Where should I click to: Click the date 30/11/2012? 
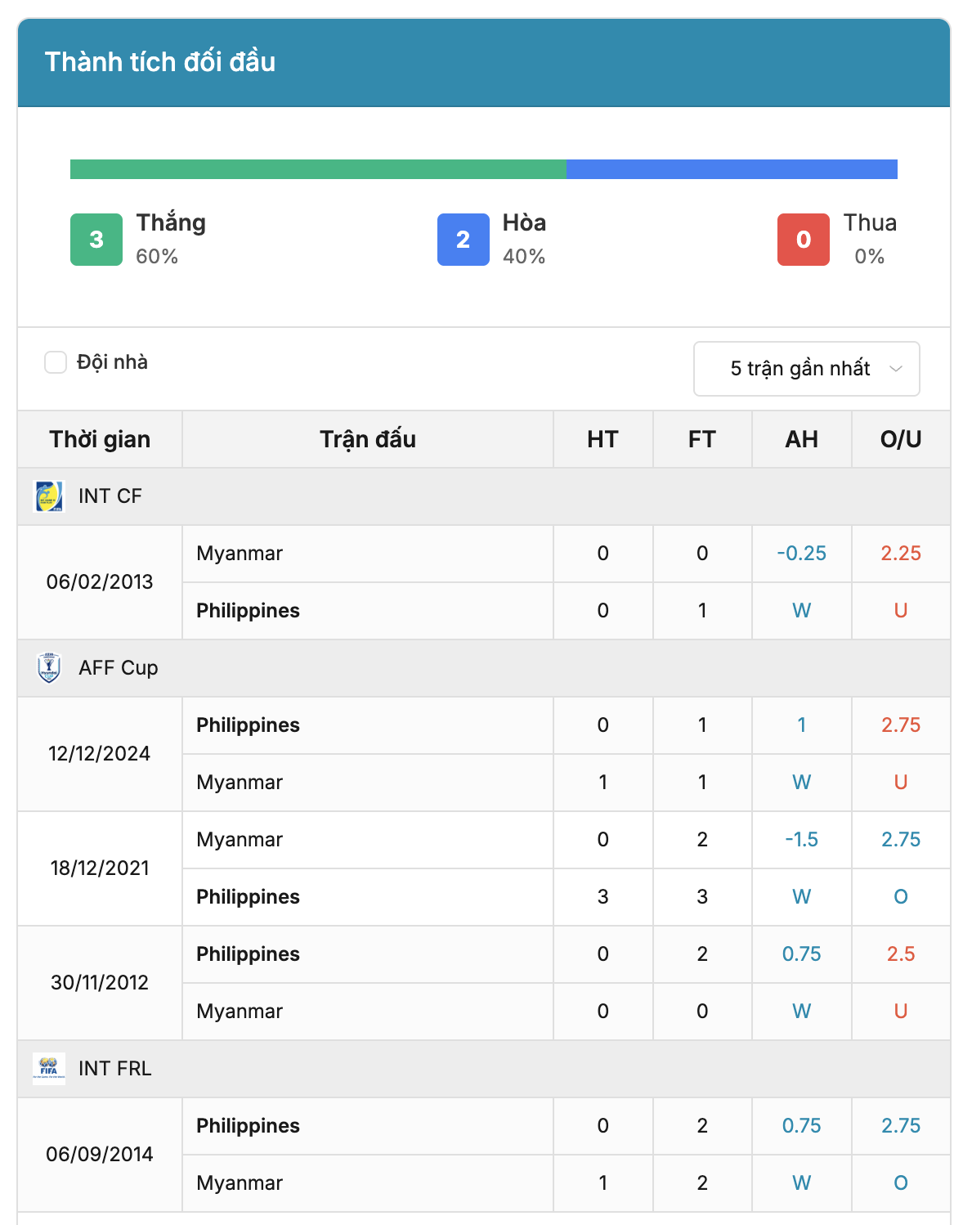click(100, 983)
